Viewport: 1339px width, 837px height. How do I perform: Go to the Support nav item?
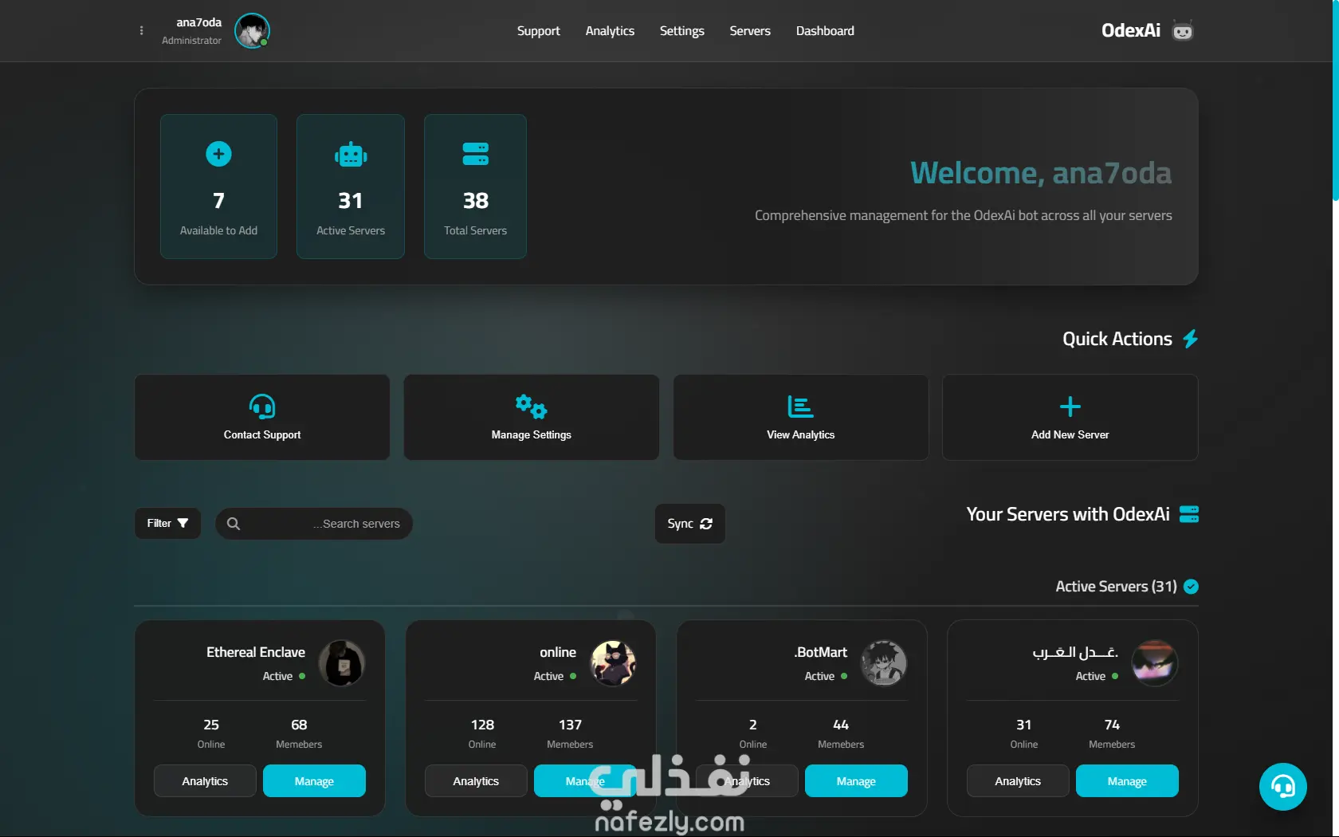pos(539,31)
